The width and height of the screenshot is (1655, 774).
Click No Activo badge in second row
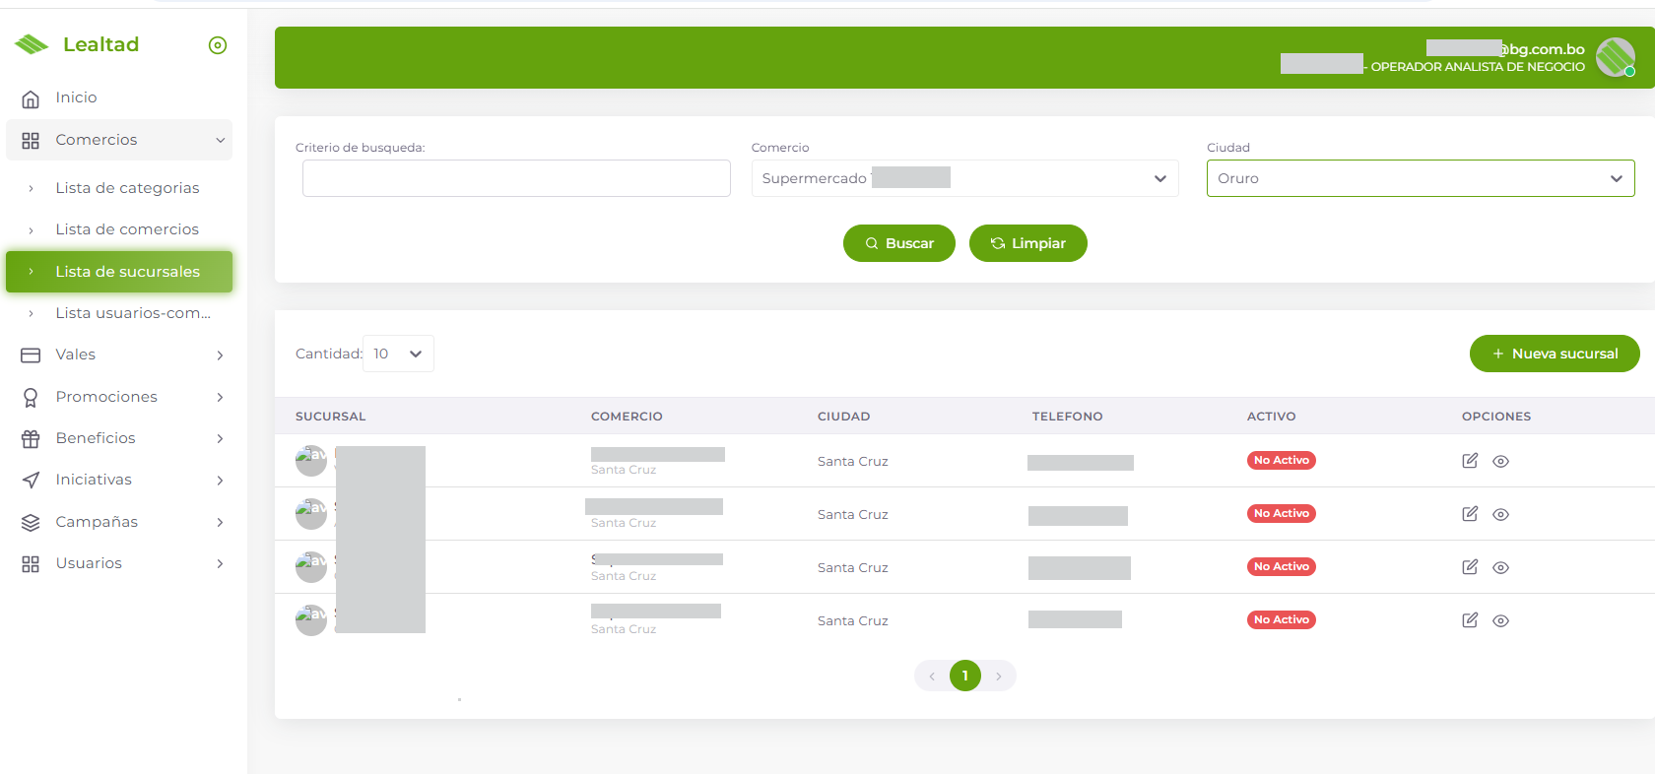coord(1282,513)
